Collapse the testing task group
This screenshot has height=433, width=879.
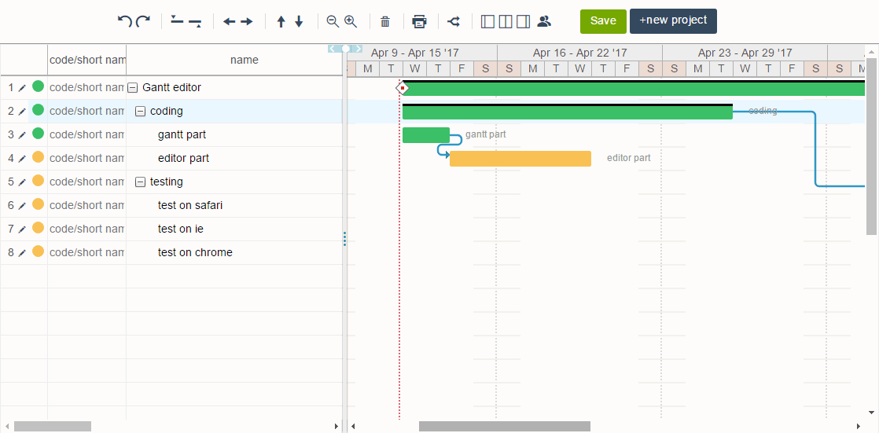(x=141, y=182)
